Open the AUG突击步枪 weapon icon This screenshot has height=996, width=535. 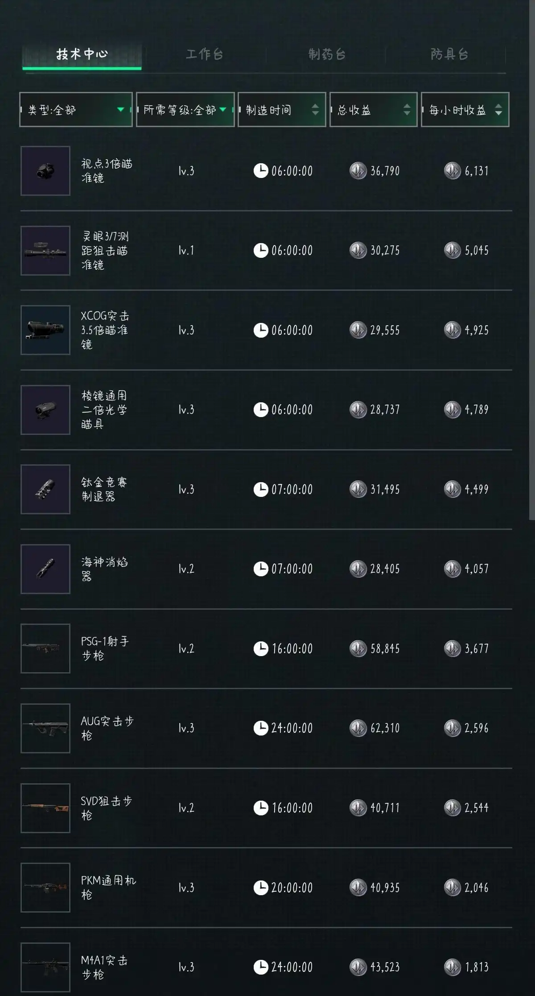(45, 728)
